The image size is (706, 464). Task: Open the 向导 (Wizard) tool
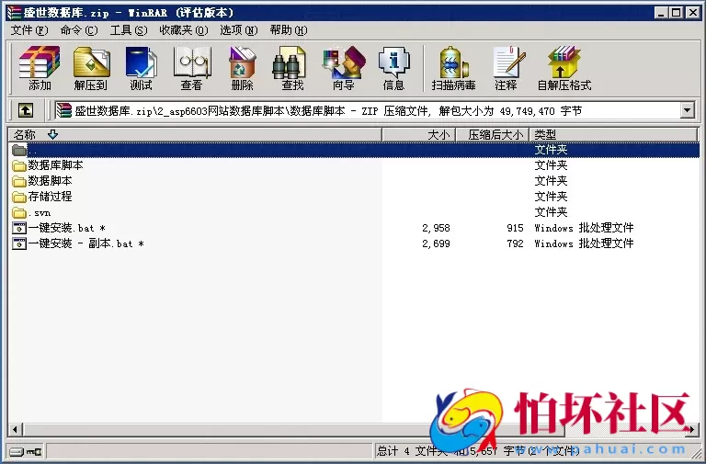coord(344,67)
